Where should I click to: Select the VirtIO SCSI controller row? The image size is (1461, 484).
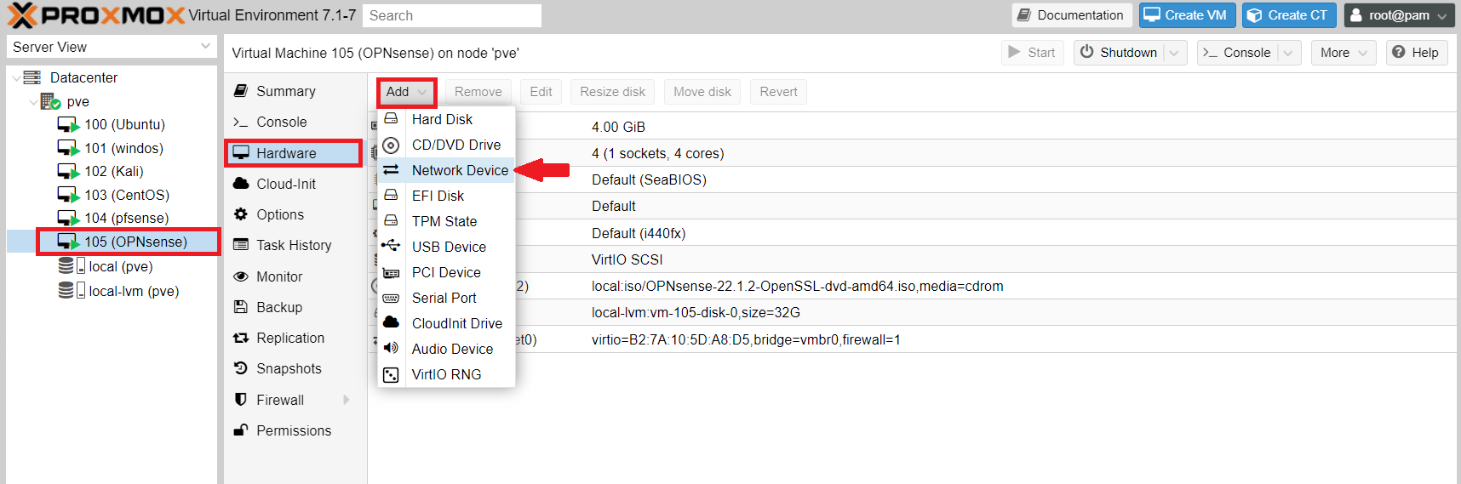(912, 259)
